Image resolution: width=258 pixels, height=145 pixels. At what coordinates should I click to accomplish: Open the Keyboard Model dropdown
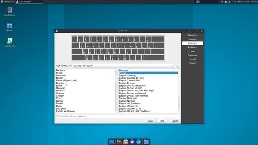tap(124, 66)
